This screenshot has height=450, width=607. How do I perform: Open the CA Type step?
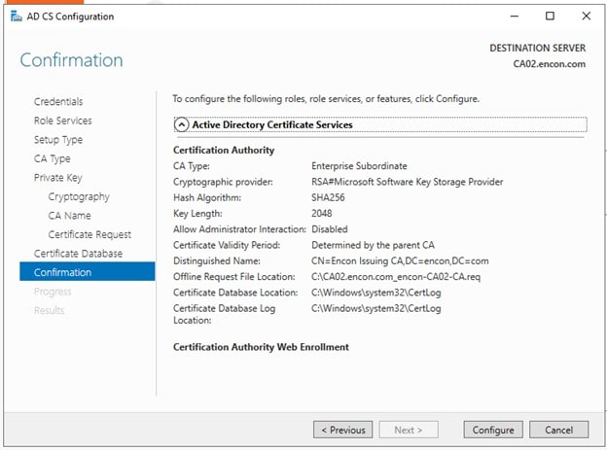[x=52, y=158]
